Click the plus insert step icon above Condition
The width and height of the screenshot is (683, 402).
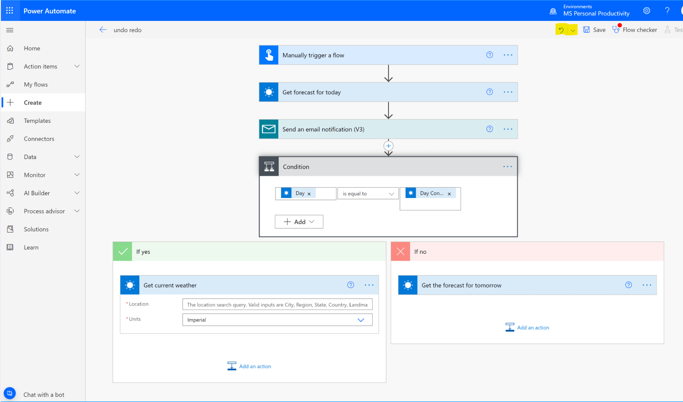click(x=388, y=146)
